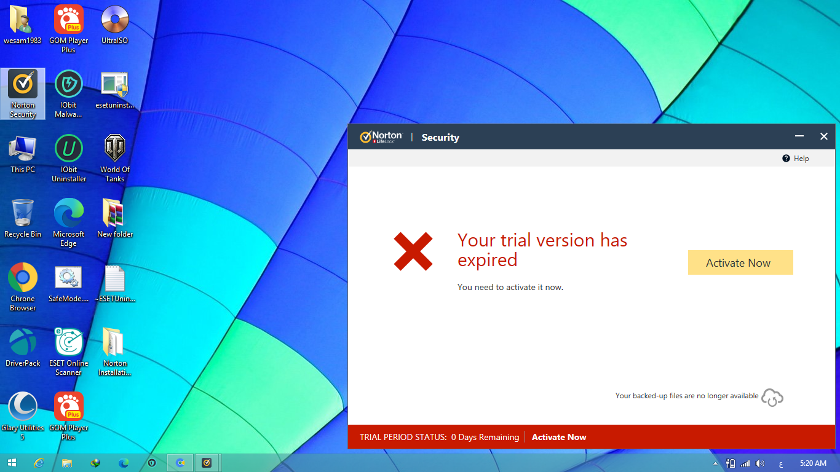
Task: Open Help in the Norton window
Action: pyautogui.click(x=796, y=159)
